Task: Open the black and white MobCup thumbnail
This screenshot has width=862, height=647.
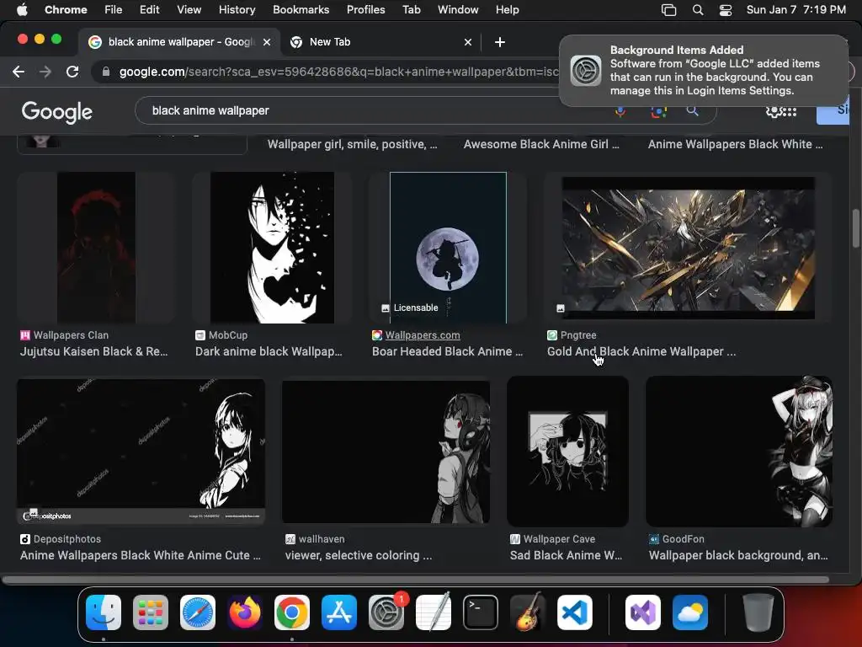Action: 272,248
